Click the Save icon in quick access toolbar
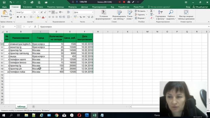 tap(4, 2)
